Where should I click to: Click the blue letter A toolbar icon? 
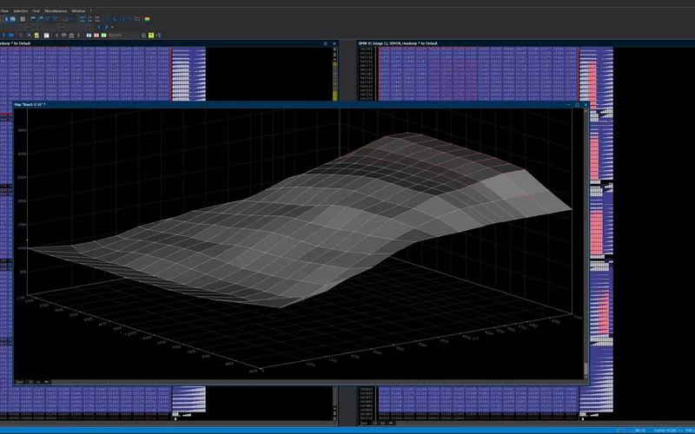[115, 19]
